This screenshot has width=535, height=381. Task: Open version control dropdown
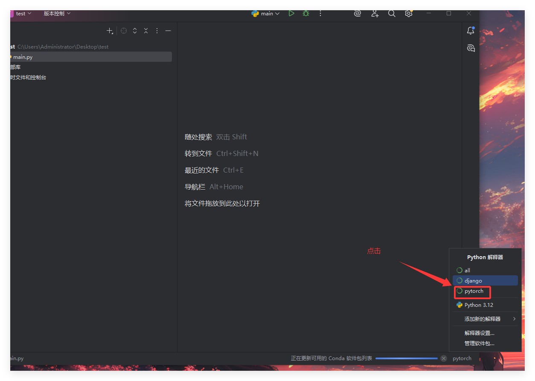coord(57,14)
